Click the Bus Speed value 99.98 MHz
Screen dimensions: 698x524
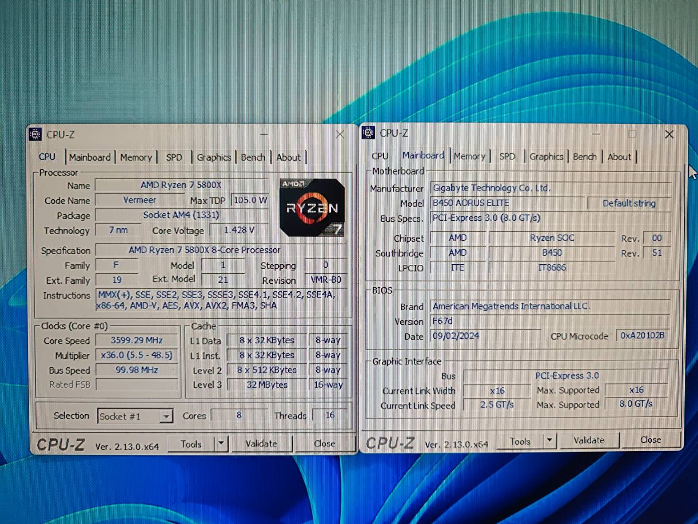click(137, 370)
